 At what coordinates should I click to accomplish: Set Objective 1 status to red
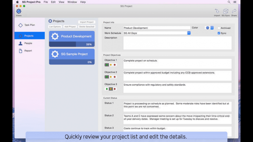point(115,65)
